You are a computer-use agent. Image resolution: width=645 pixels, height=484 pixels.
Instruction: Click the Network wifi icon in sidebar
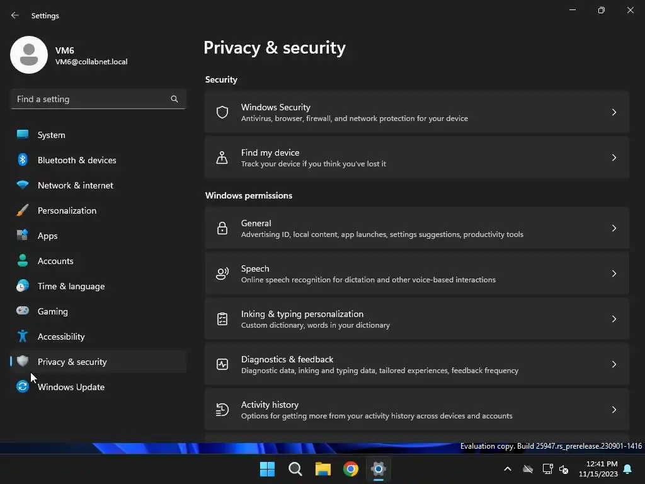[23, 185]
